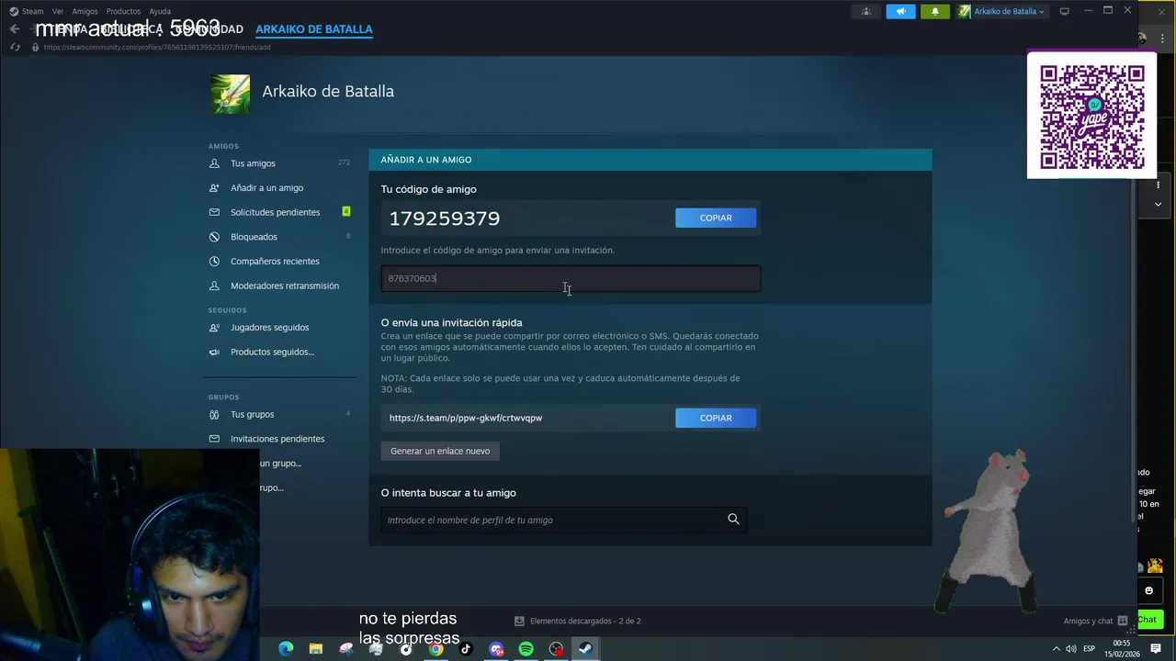This screenshot has height=661, width=1176.
Task: Click the address bar lock icon
Action: tap(35, 47)
